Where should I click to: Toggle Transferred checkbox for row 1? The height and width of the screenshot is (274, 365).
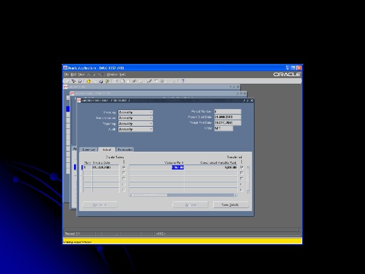242,167
